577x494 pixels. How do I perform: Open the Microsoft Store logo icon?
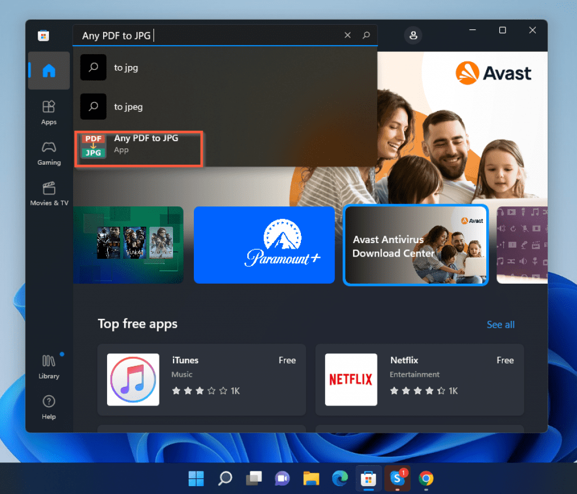pyautogui.click(x=43, y=36)
